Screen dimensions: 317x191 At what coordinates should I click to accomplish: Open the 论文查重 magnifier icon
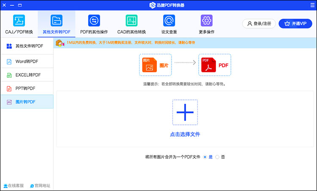tap(169, 20)
